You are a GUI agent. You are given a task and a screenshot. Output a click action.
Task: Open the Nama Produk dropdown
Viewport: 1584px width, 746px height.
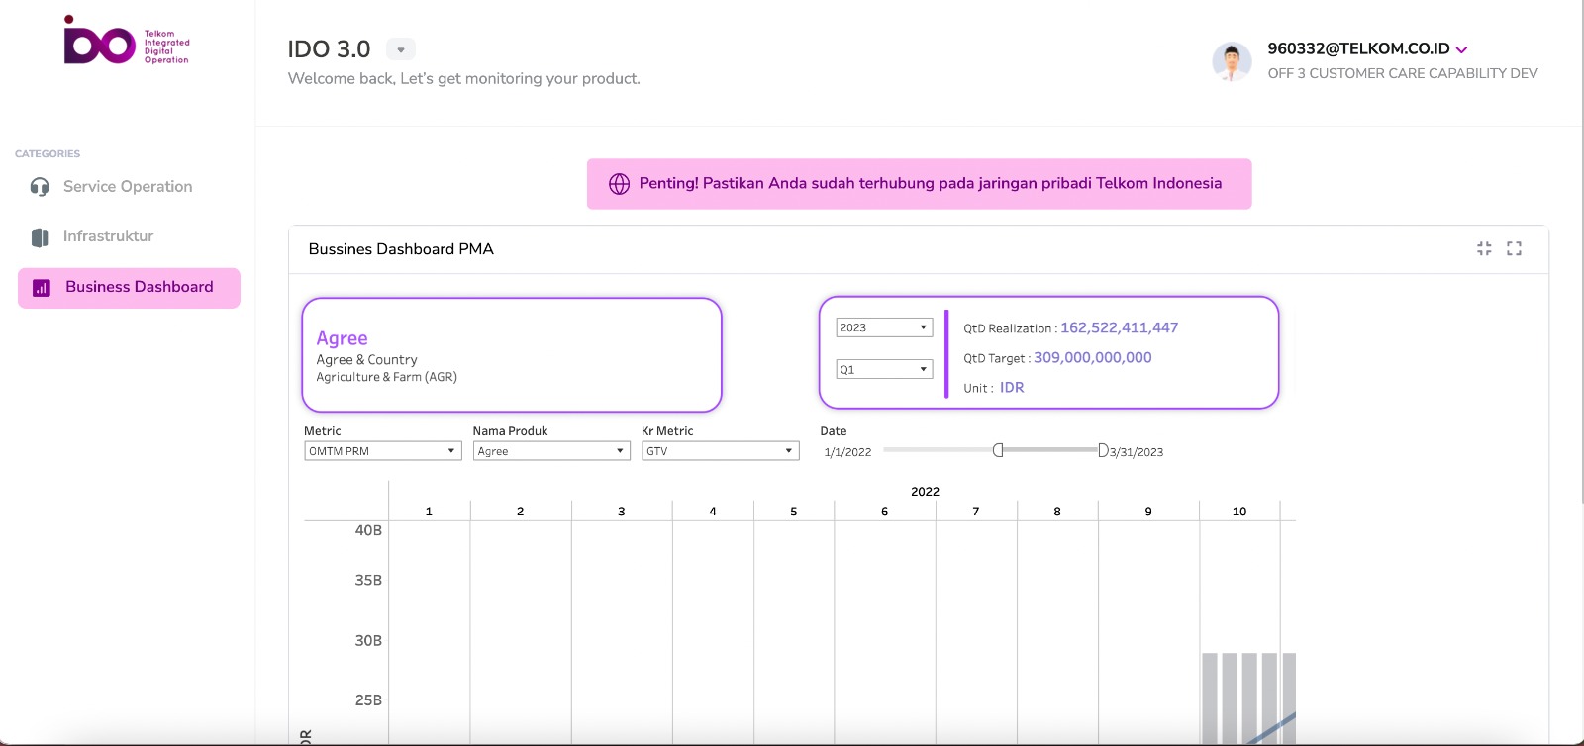pos(550,451)
